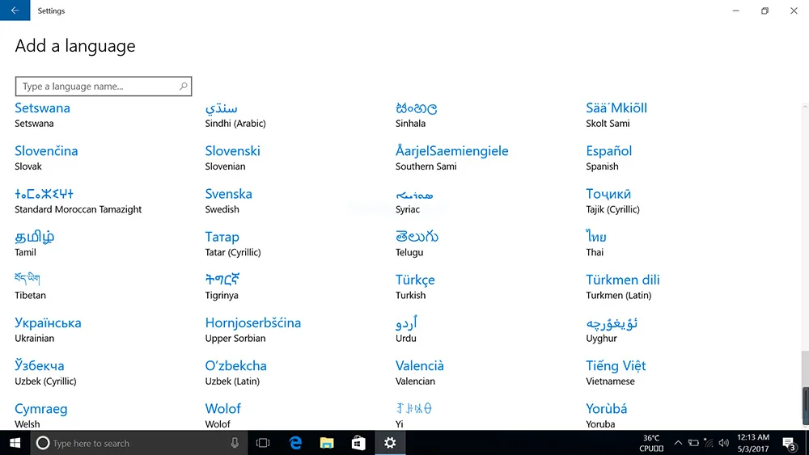
Task: Launch Microsoft Edge from the taskbar
Action: [x=295, y=443]
